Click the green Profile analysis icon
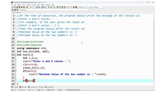 74,7
